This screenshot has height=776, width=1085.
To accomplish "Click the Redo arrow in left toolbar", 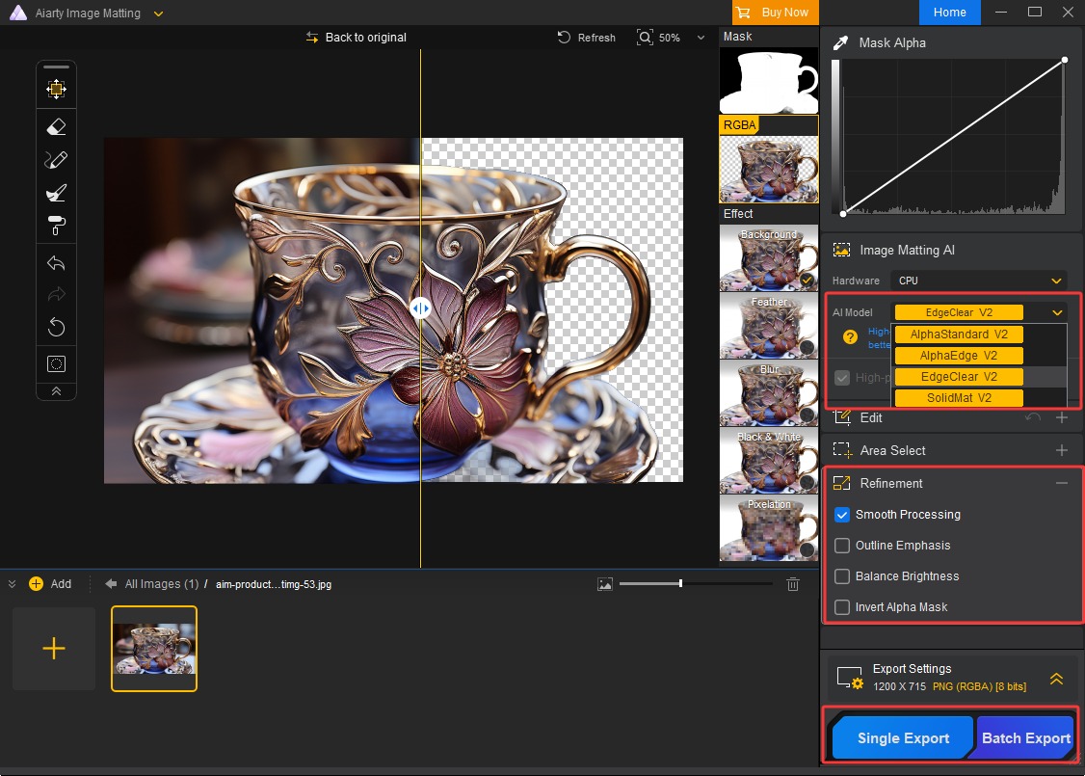I will click(x=56, y=295).
